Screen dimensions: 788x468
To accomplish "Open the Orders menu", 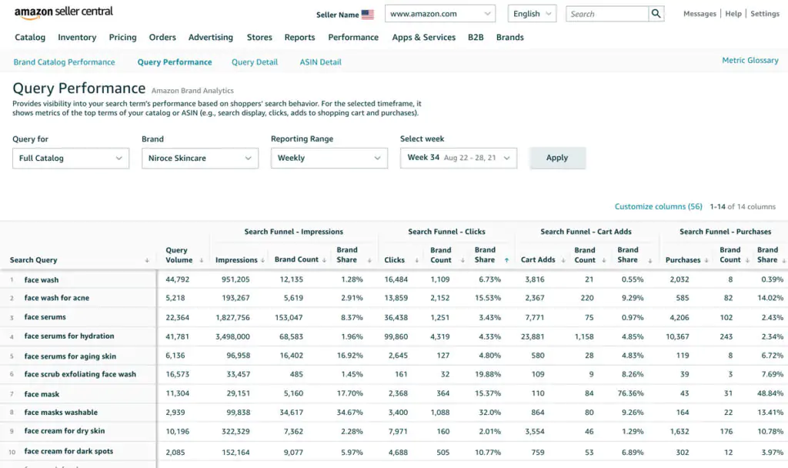I will tap(162, 37).
